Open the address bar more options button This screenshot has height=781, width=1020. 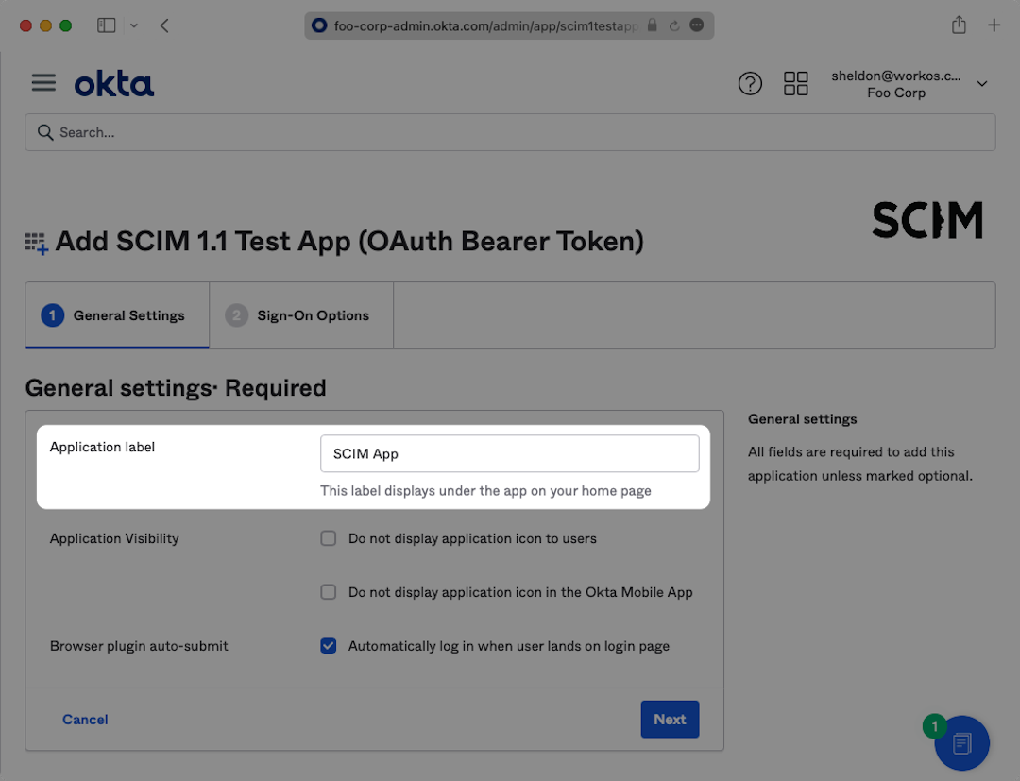pyautogui.click(x=697, y=26)
